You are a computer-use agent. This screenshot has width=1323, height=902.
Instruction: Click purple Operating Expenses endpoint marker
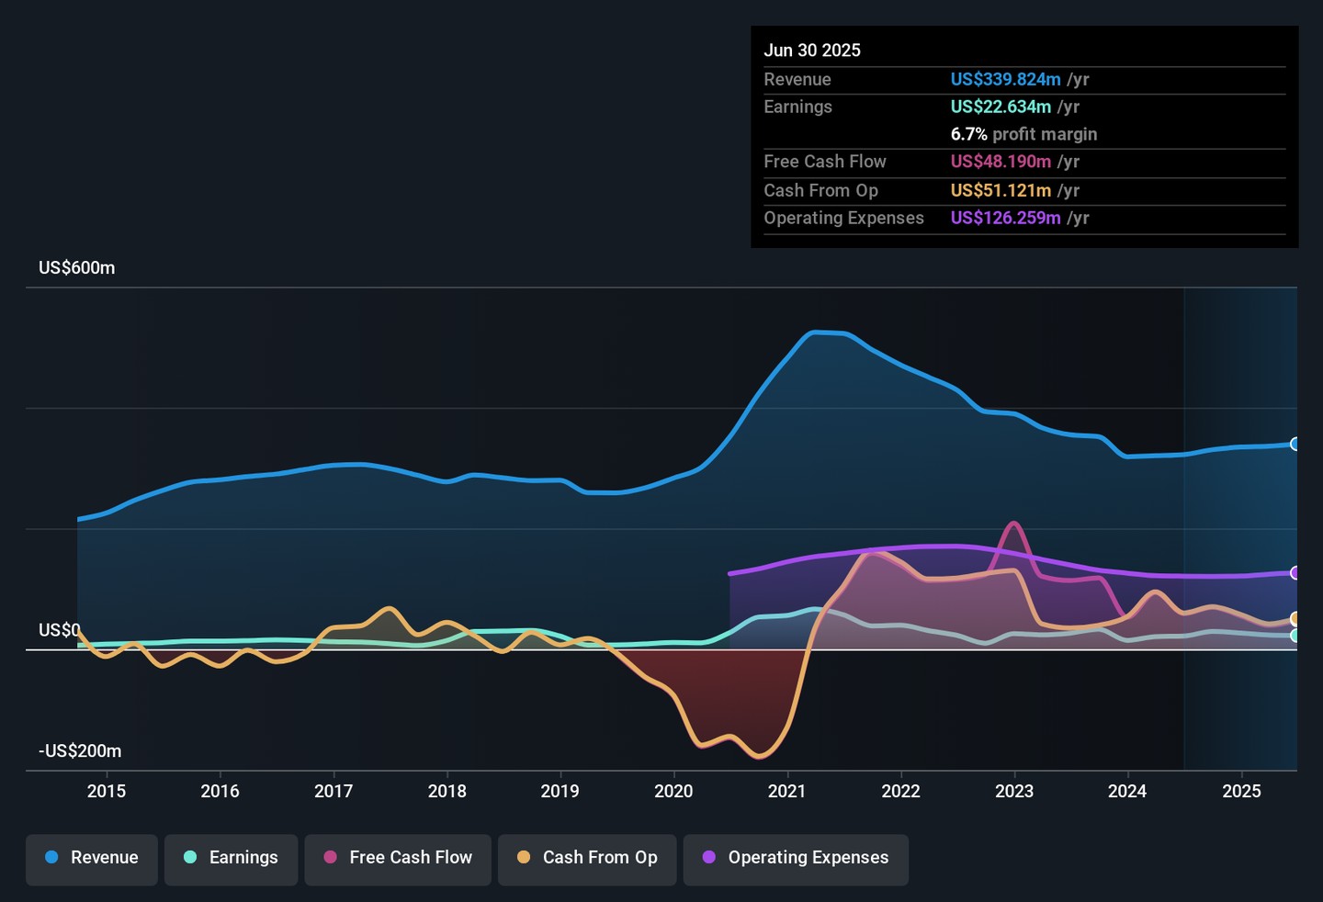[1295, 573]
